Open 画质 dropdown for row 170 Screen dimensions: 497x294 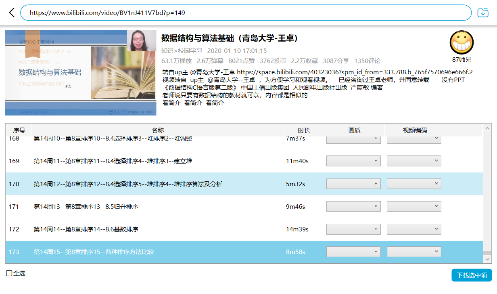click(x=353, y=184)
